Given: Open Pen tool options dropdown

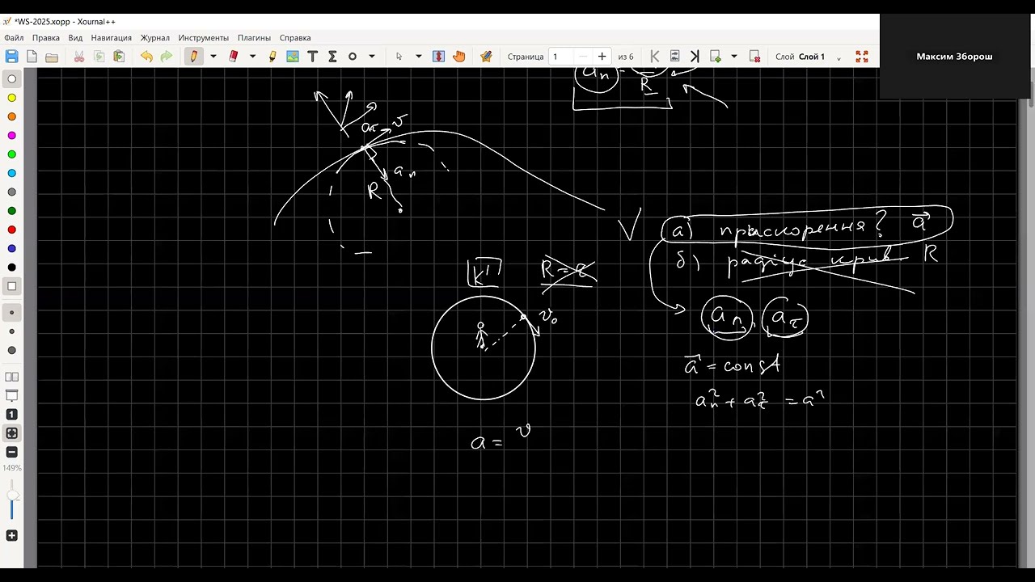Looking at the screenshot, I should pyautogui.click(x=213, y=57).
